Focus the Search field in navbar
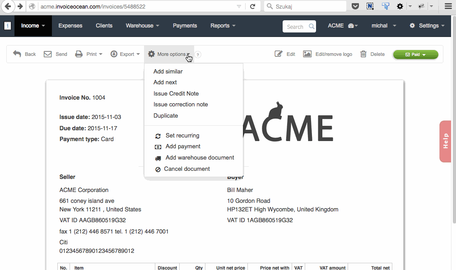This screenshot has width=456, height=270. pos(296,27)
